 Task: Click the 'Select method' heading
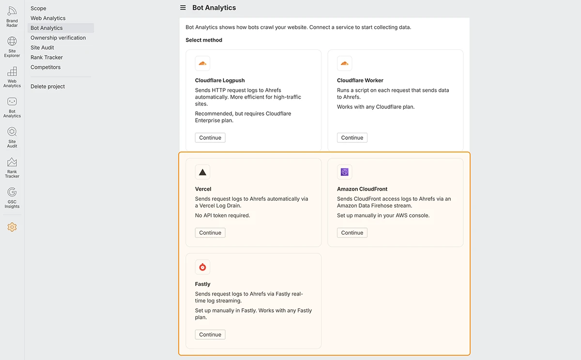(x=204, y=40)
